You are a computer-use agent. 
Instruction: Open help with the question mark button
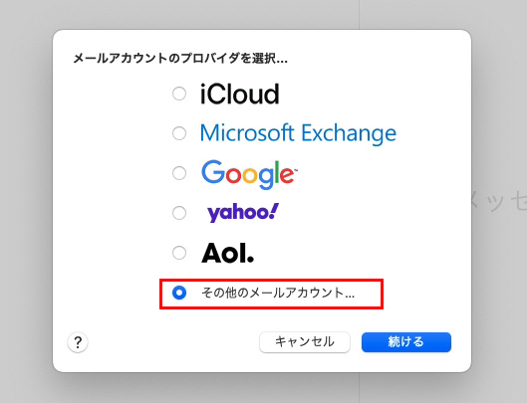click(x=78, y=342)
